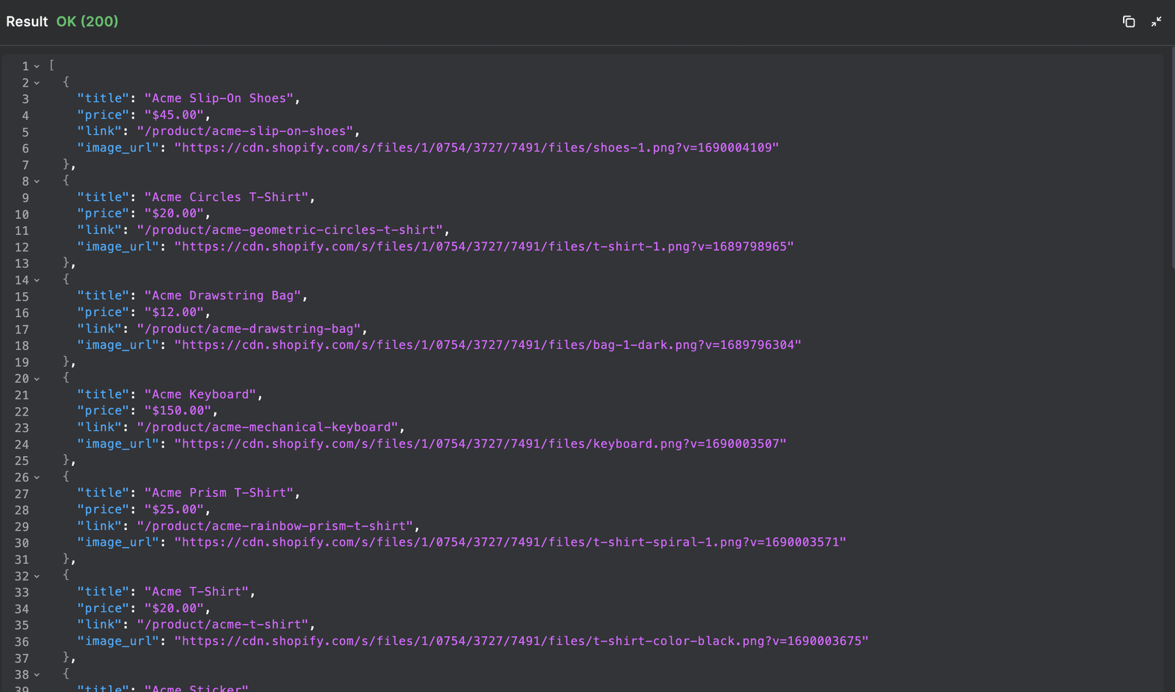This screenshot has width=1175, height=692.
Task: Collapse the root JSON array on line 1
Action: [x=37, y=65]
